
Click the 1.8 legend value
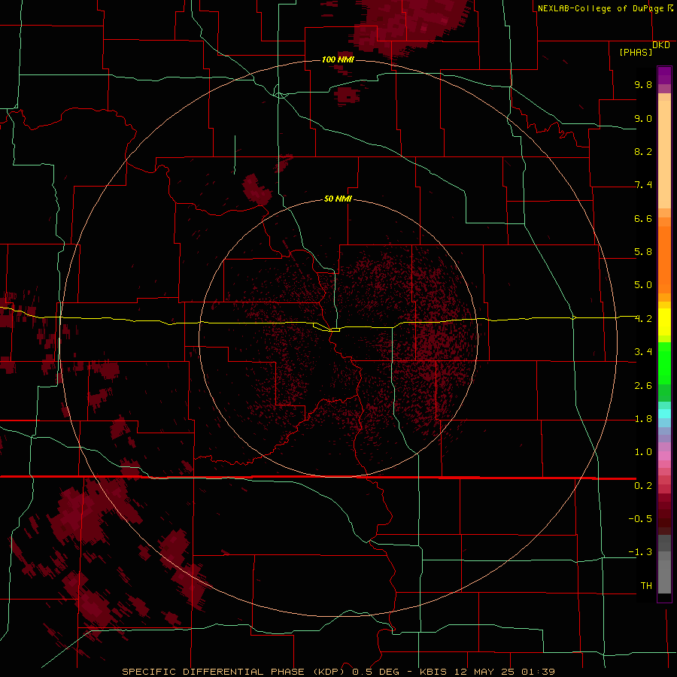(643, 419)
